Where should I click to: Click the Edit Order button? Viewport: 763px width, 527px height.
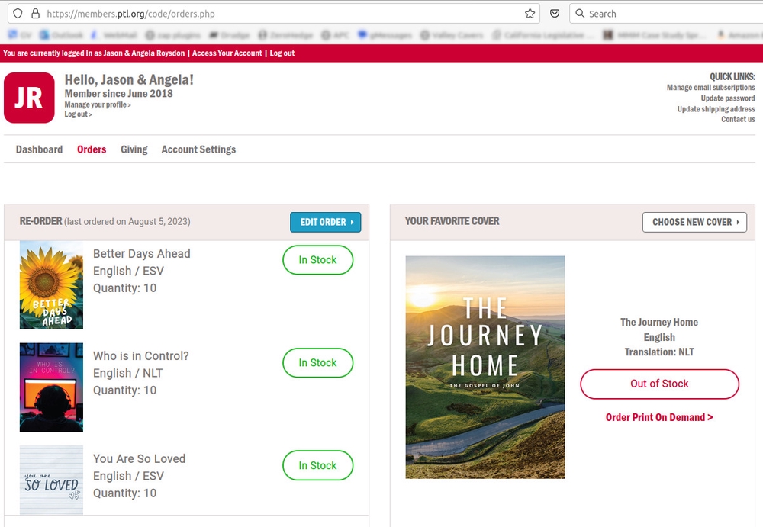point(325,222)
